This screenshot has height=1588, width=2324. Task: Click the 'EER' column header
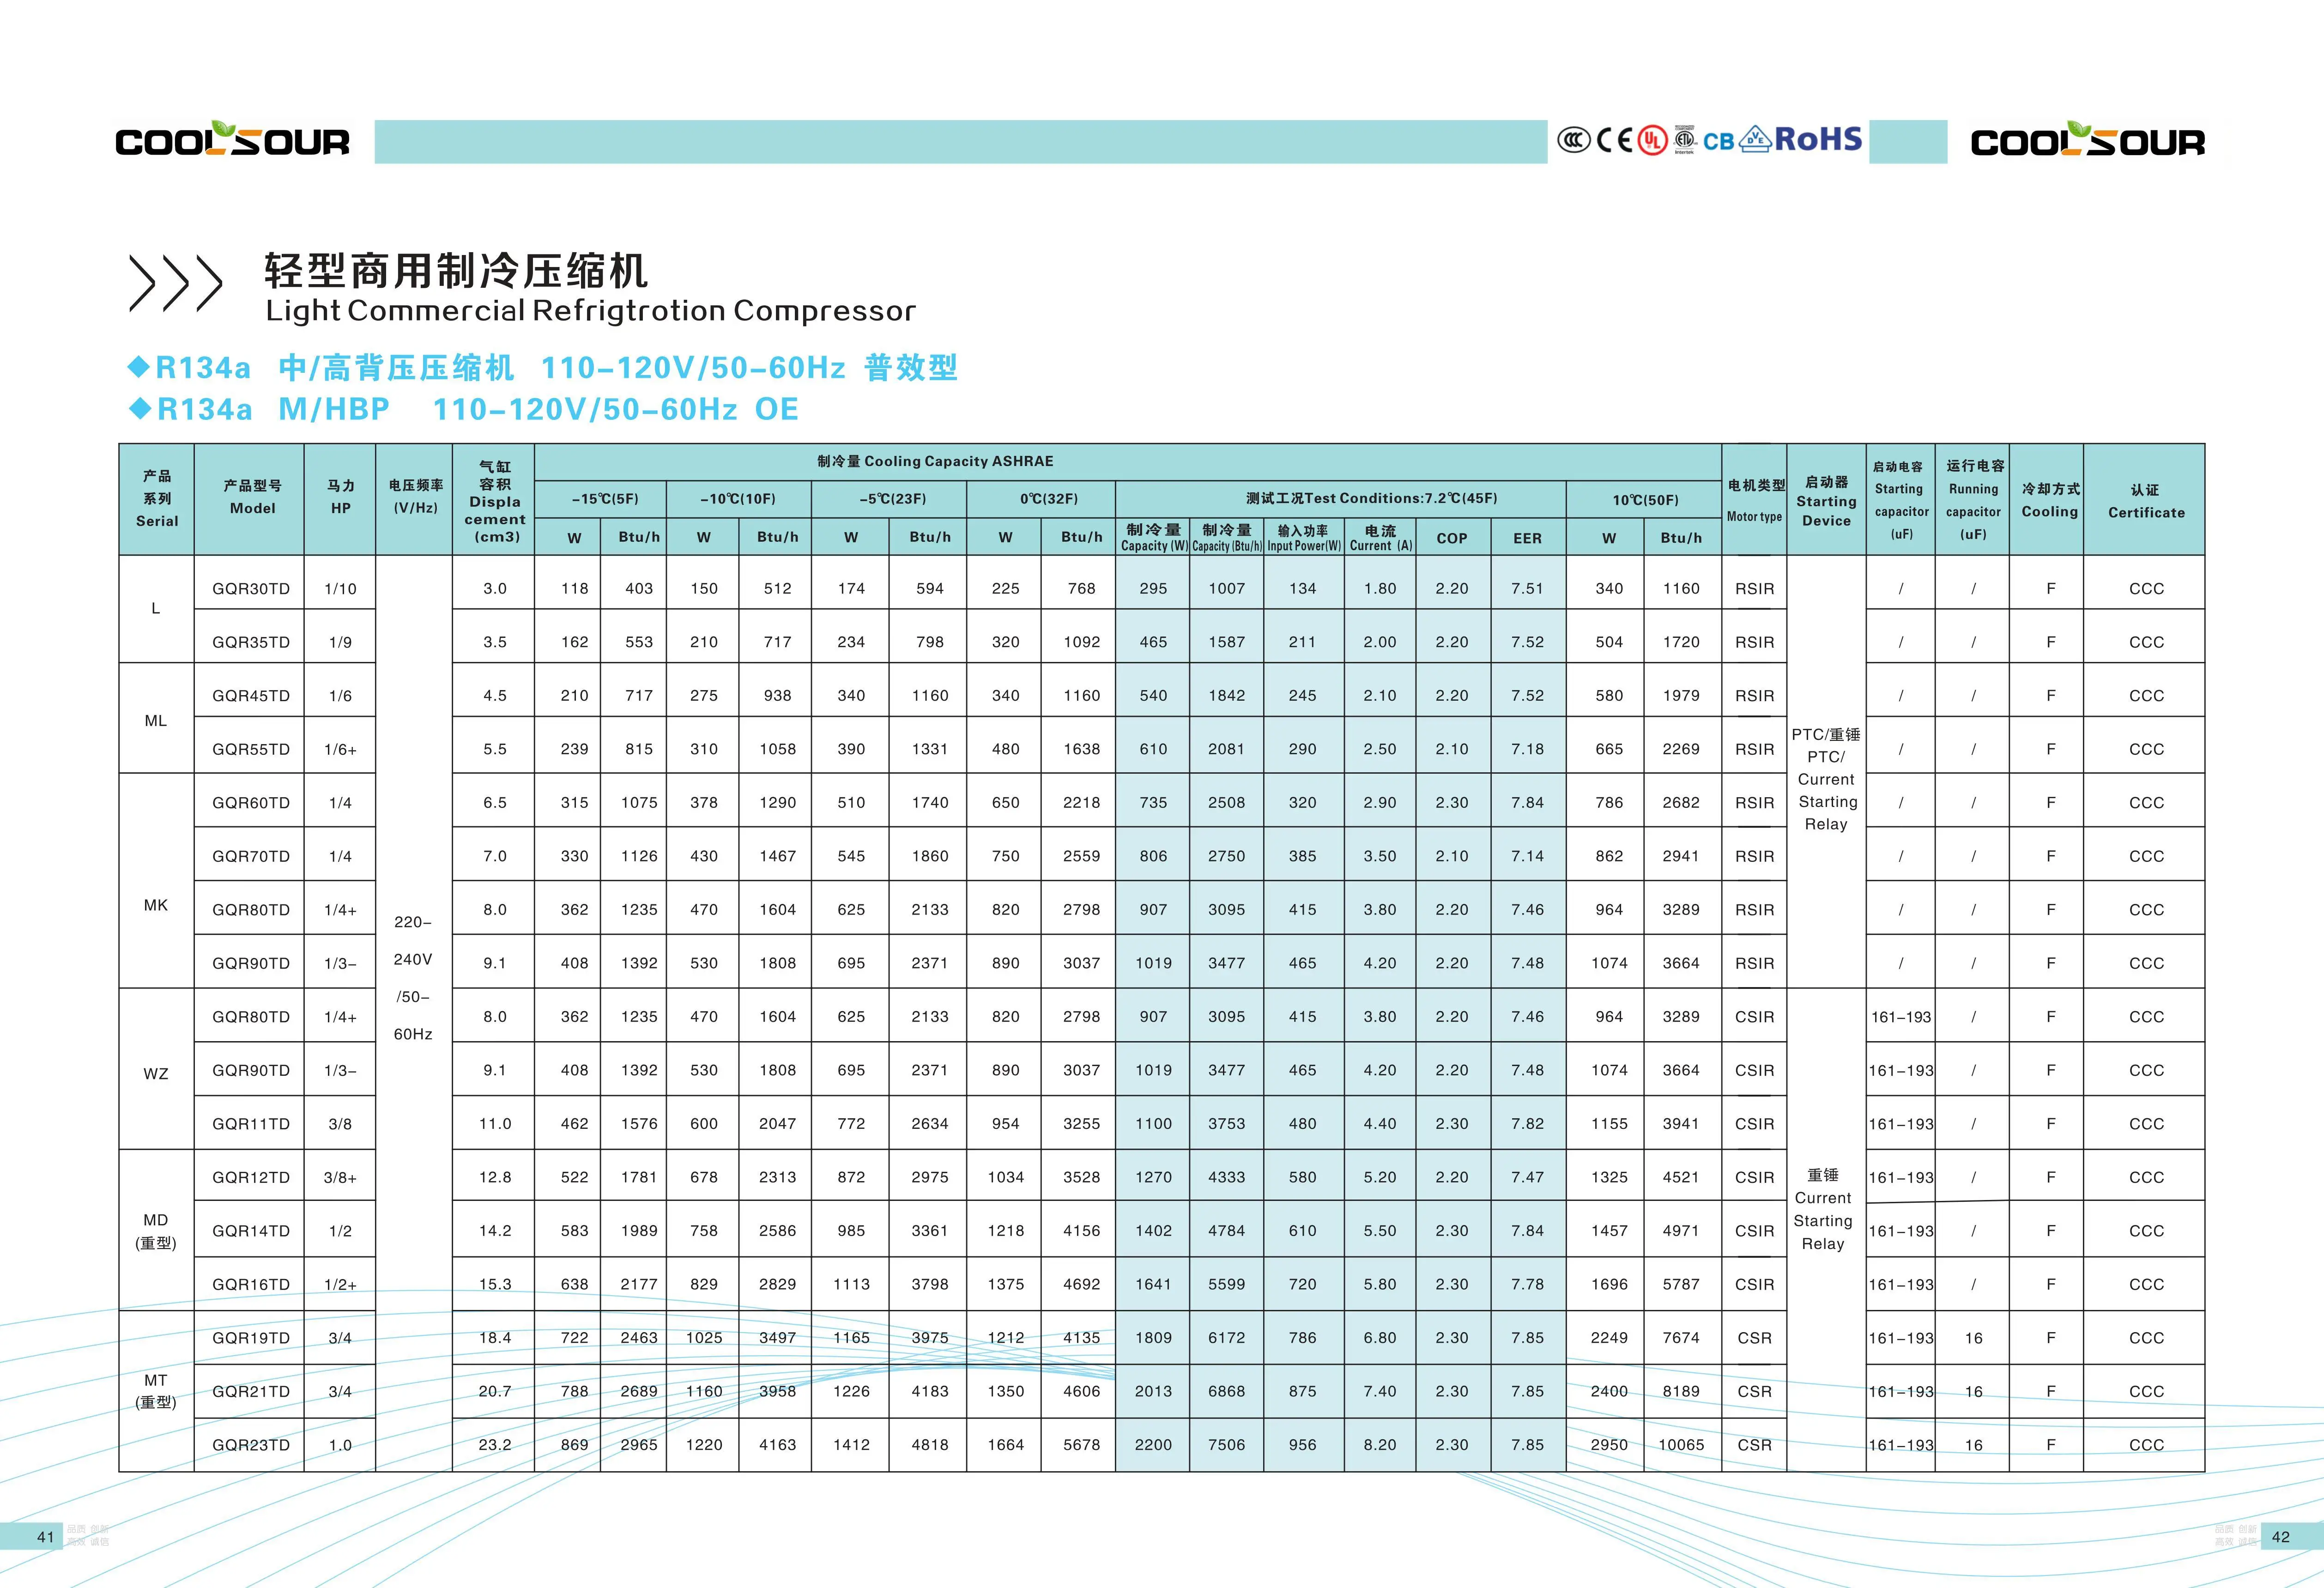1527,538
